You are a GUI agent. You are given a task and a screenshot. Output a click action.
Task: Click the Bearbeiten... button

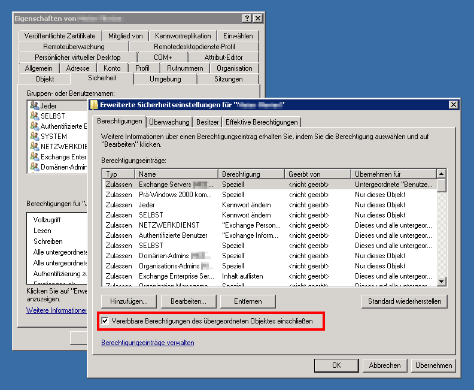[x=189, y=301]
